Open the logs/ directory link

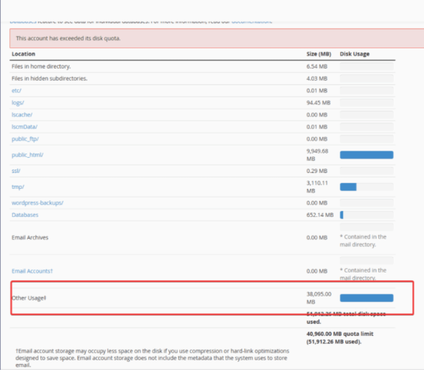[x=17, y=102]
